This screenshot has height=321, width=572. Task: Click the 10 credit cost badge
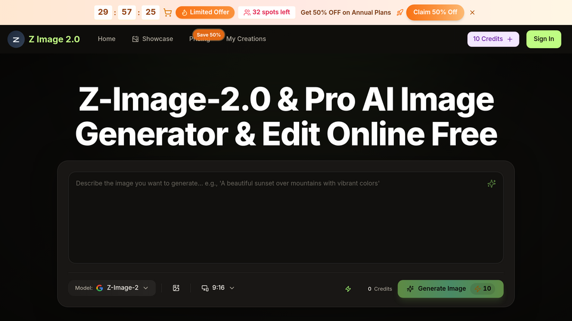coord(483,289)
